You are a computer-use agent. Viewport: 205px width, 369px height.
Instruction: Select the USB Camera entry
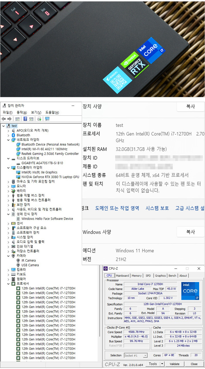[x=30, y=265]
